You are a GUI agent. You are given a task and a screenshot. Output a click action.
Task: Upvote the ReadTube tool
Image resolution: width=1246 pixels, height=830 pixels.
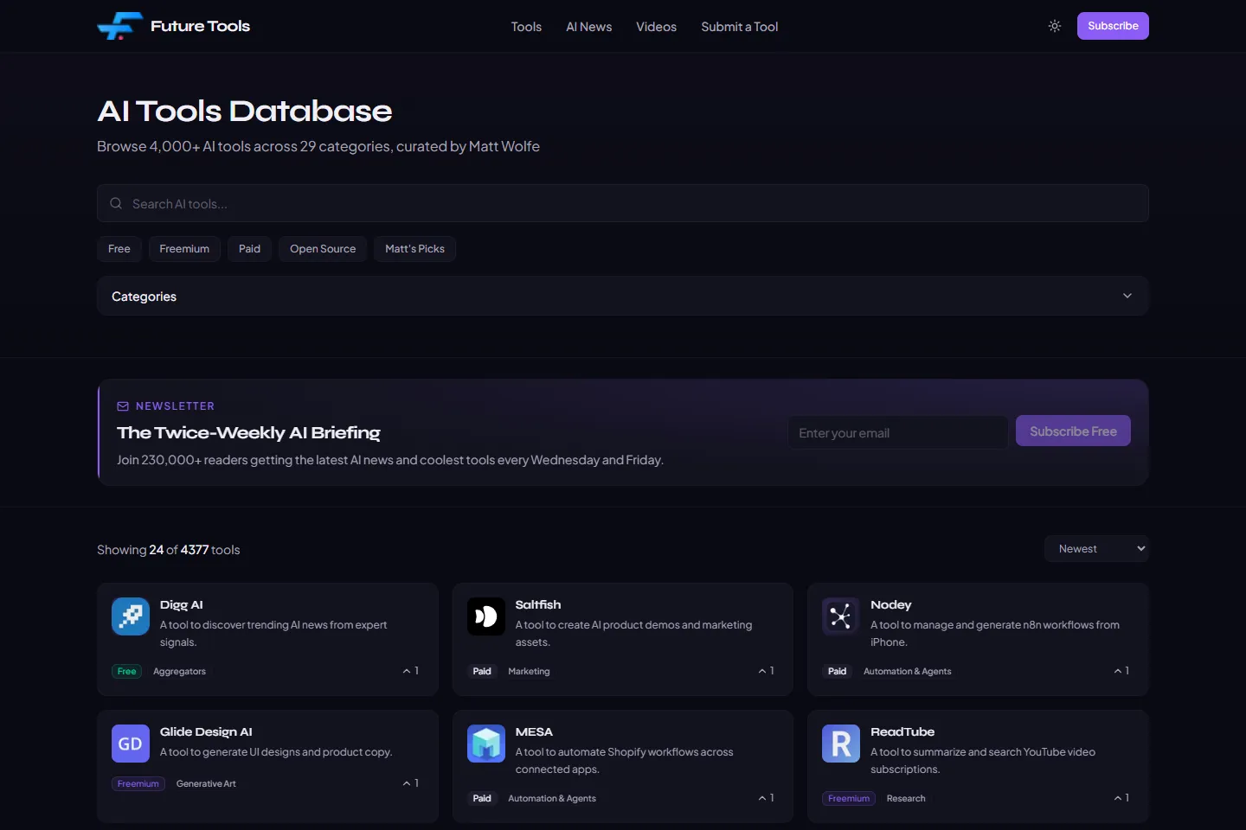click(1121, 798)
